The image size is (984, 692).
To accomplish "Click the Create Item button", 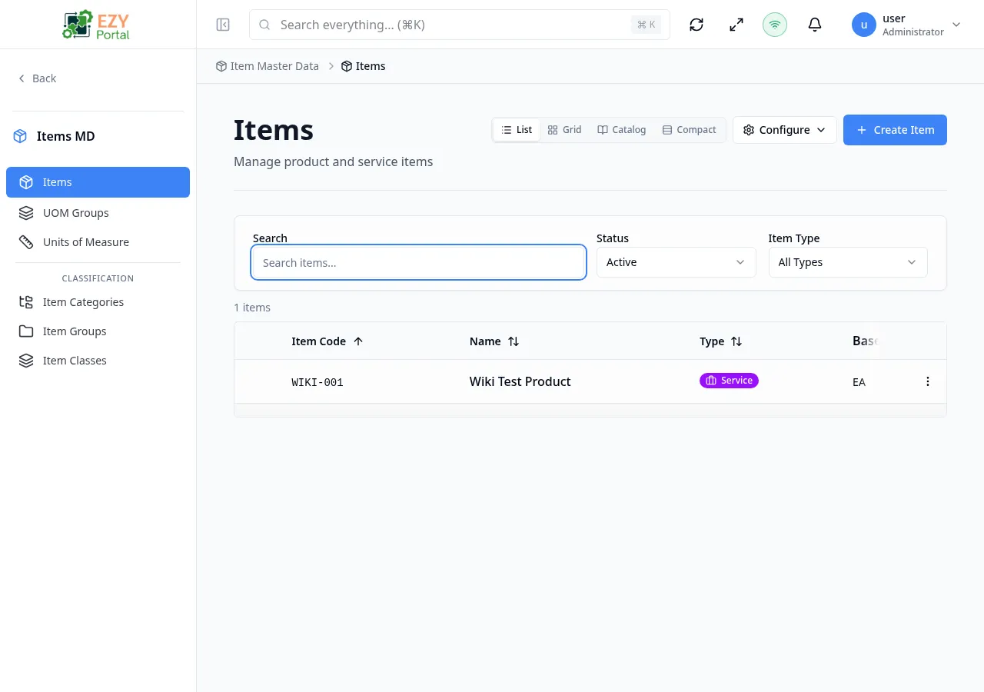I will [895, 130].
